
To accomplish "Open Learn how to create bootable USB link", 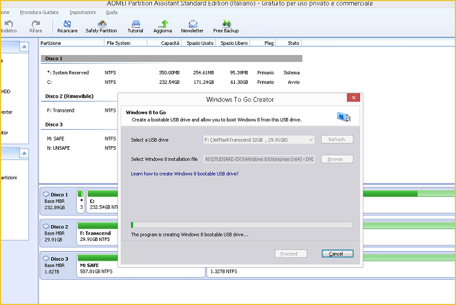I will point(185,174).
